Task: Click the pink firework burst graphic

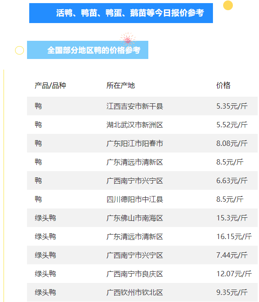Action: point(128,39)
